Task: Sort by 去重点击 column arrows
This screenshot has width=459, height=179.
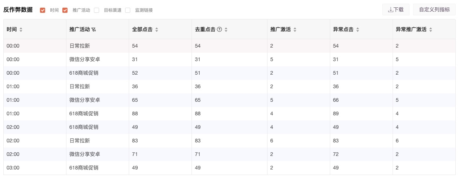Action: click(x=226, y=30)
